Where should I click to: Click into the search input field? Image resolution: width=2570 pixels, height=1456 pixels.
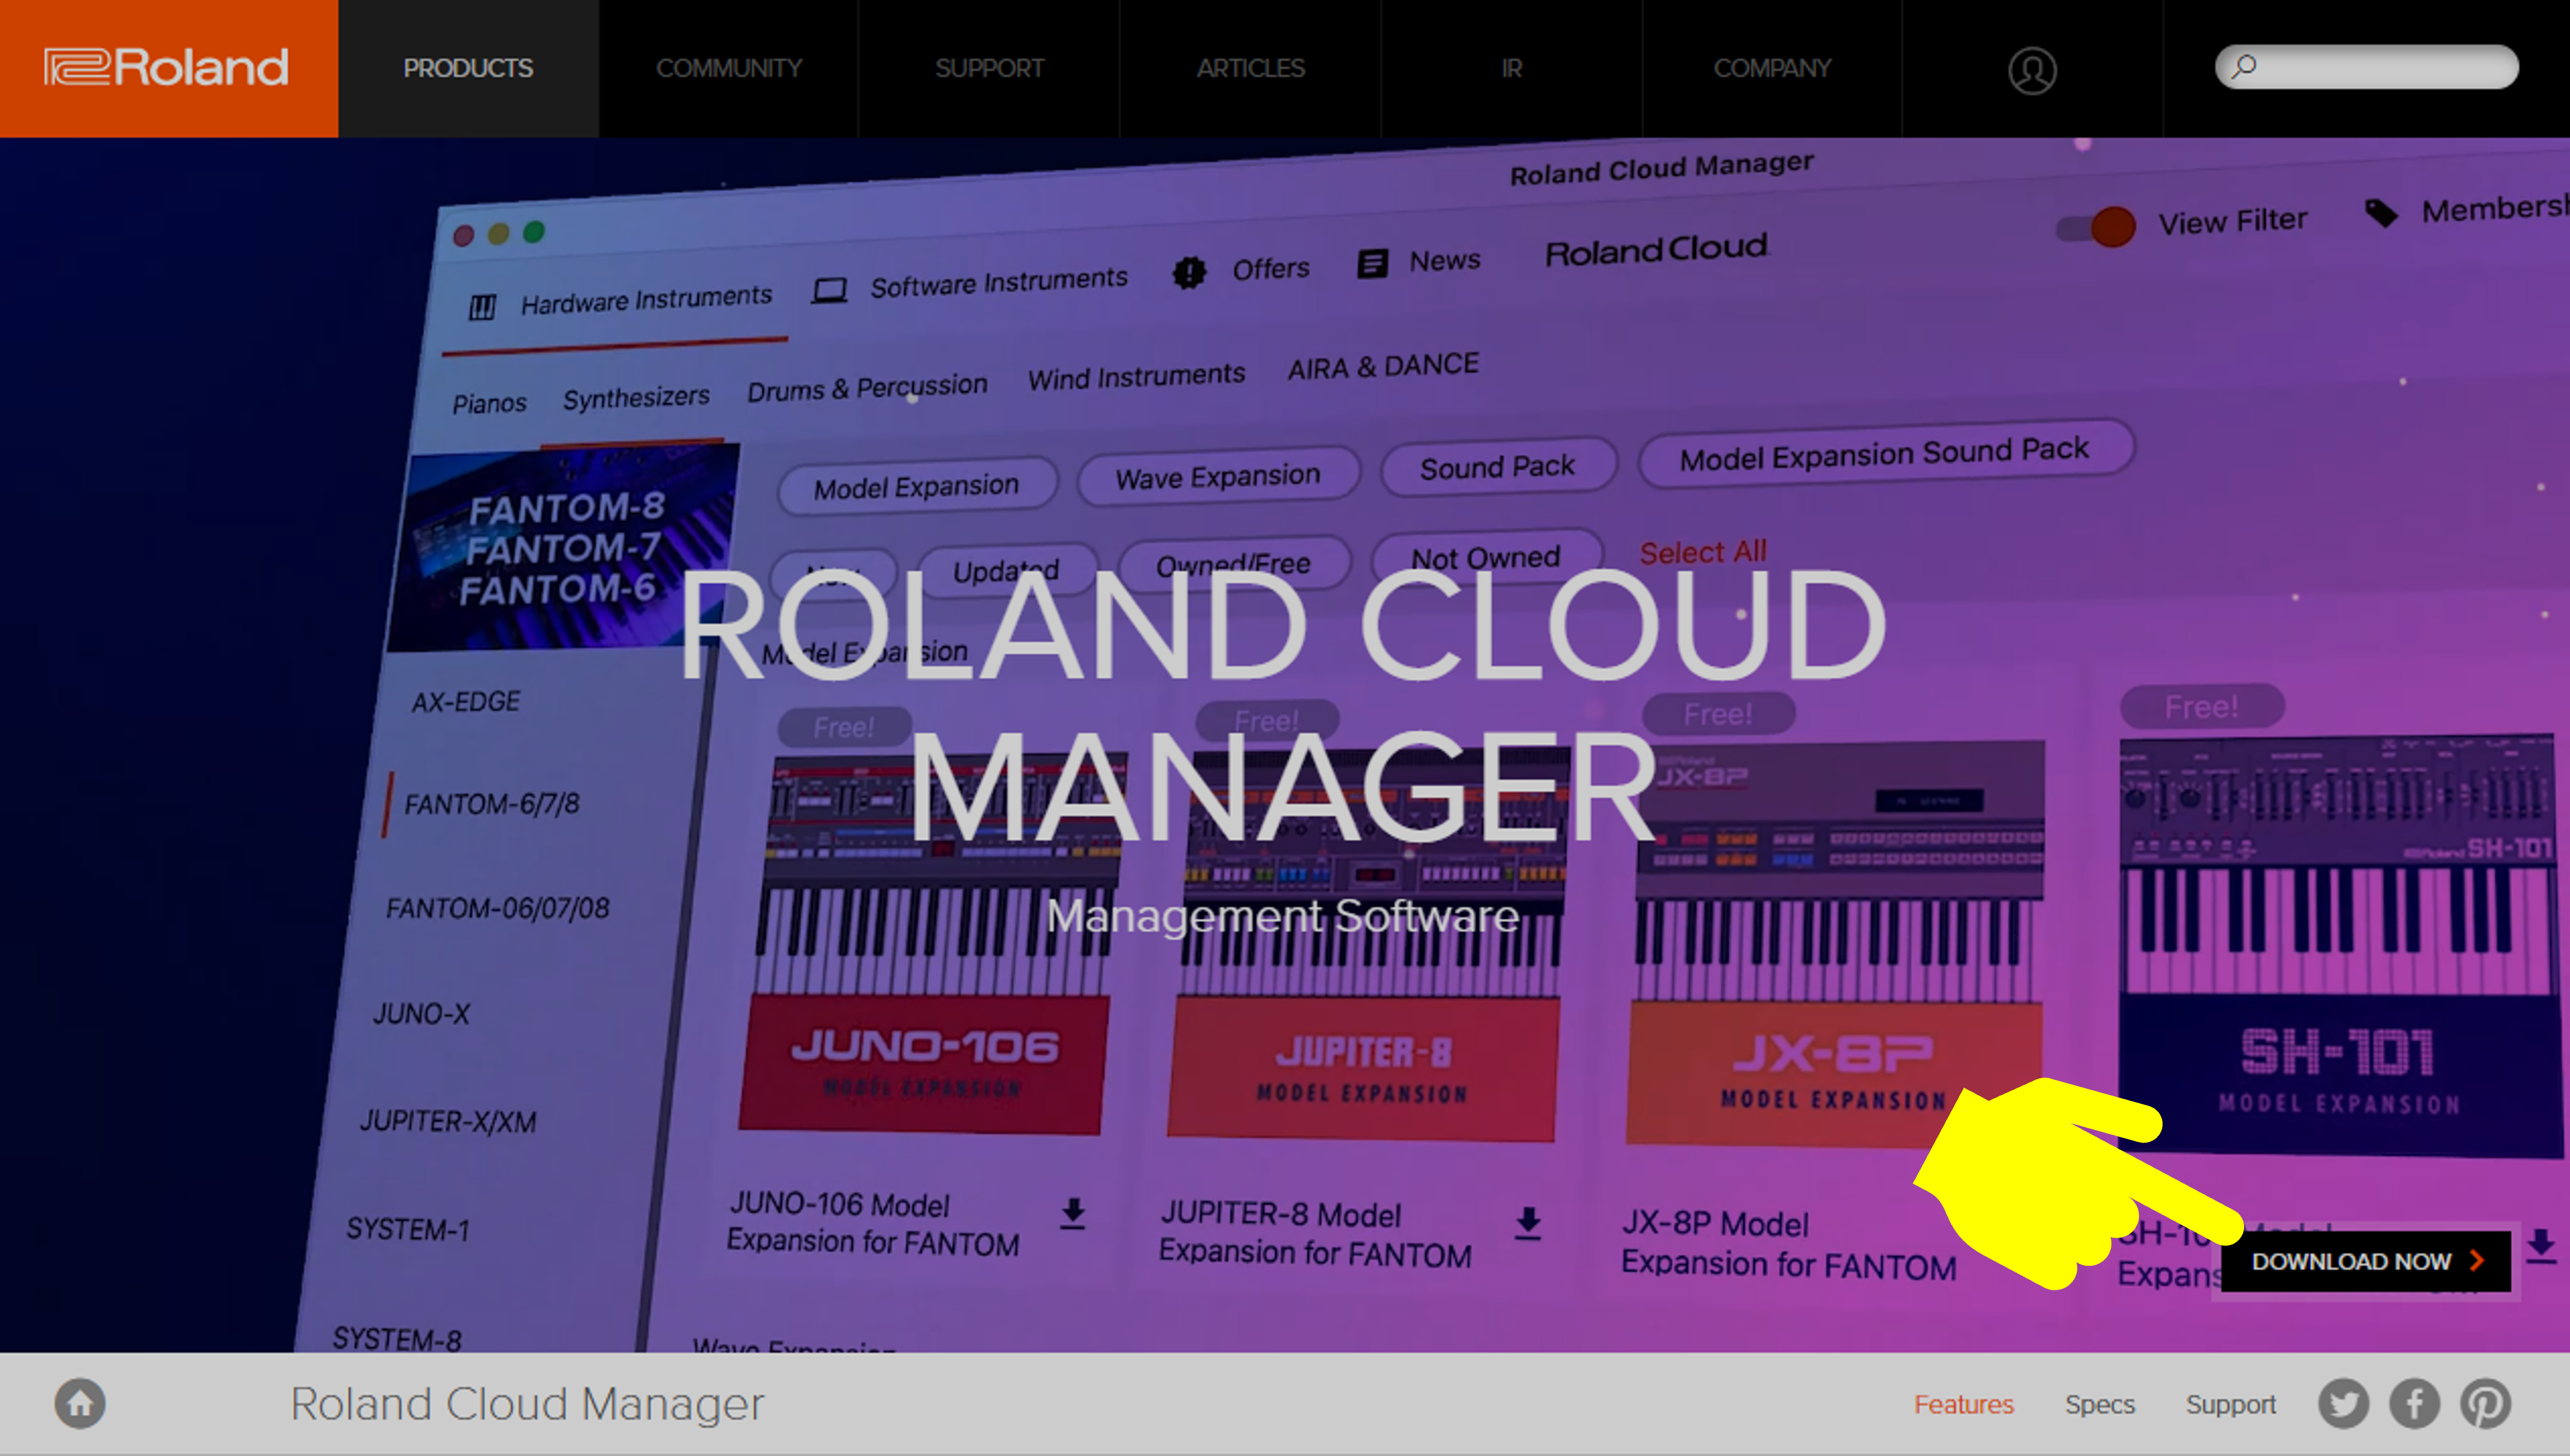[x=2367, y=67]
